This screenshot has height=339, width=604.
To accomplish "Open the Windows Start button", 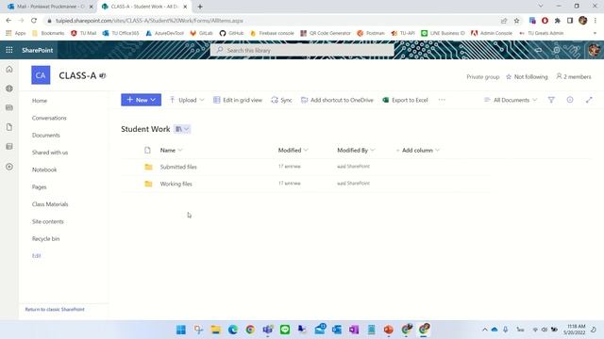I will (181, 330).
